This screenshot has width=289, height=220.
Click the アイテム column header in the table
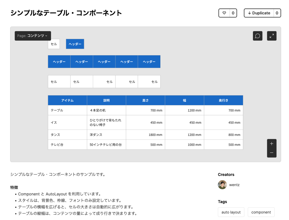(x=67, y=100)
